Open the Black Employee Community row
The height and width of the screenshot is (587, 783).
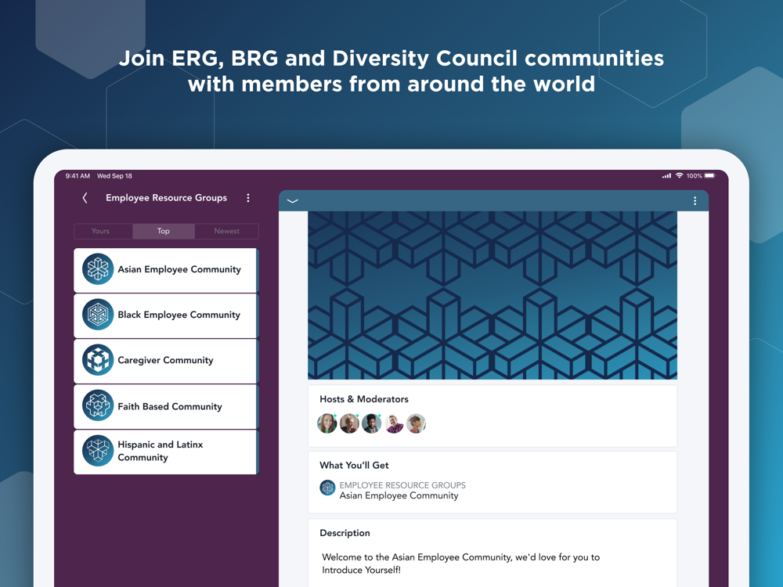(166, 315)
